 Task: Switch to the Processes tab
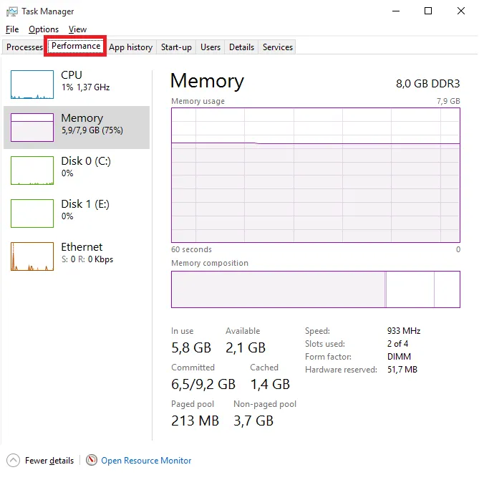[24, 47]
